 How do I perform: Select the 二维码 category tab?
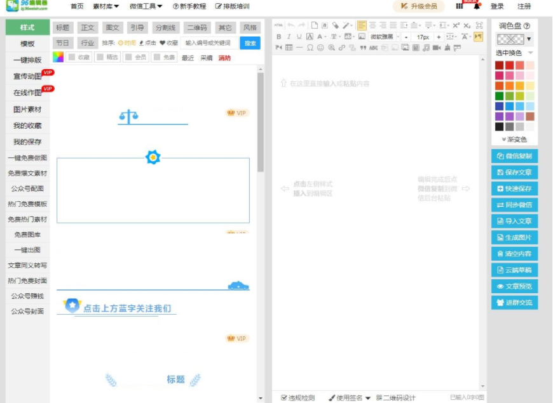(196, 28)
